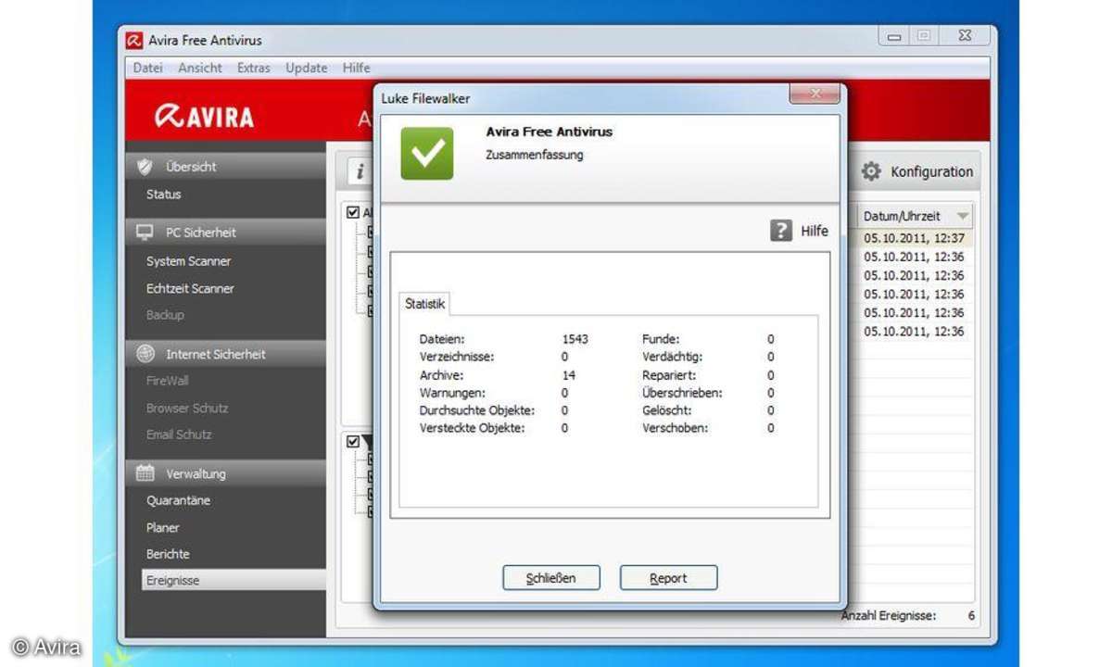Click the bold 'Avira Free Antivirus' dialog heading
The width and height of the screenshot is (1112, 667).
[550, 132]
